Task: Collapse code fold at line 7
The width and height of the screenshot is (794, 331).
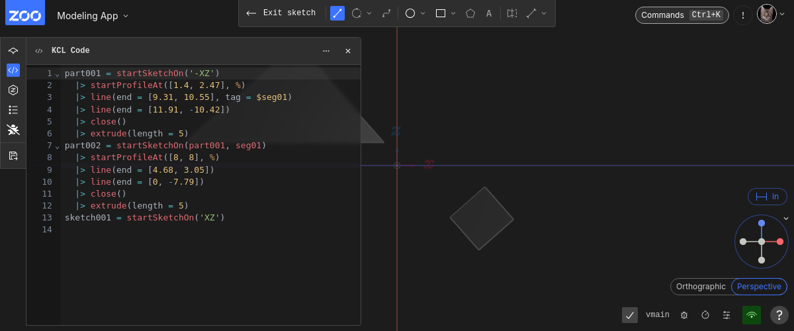Action: tap(57, 146)
